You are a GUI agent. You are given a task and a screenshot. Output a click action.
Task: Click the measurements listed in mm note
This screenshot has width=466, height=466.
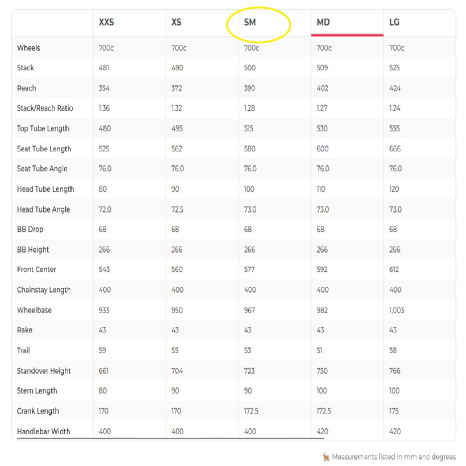[394, 457]
